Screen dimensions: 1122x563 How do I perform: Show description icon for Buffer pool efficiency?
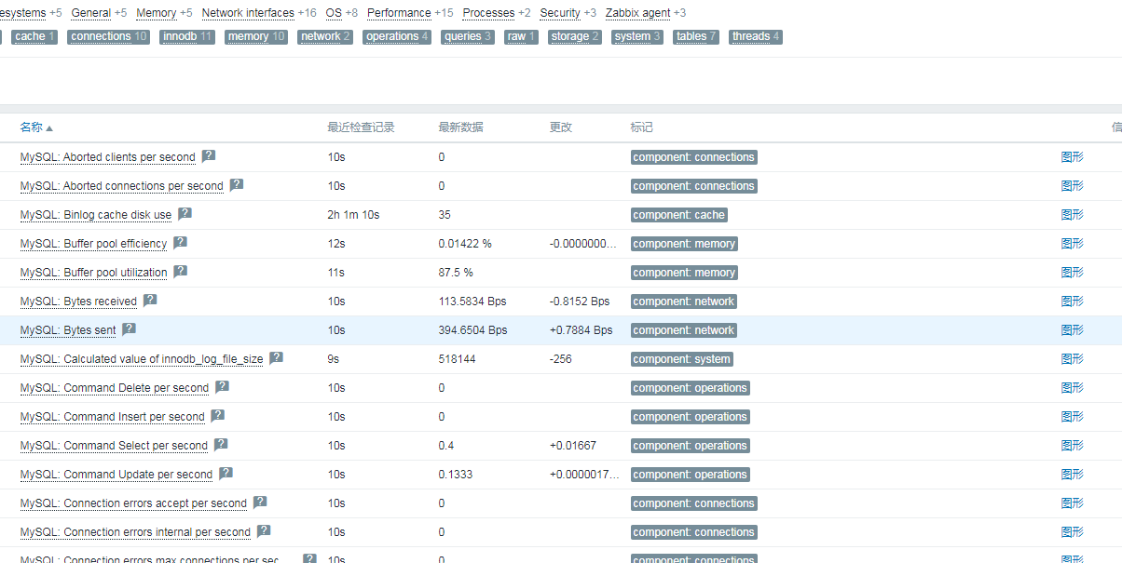(180, 243)
